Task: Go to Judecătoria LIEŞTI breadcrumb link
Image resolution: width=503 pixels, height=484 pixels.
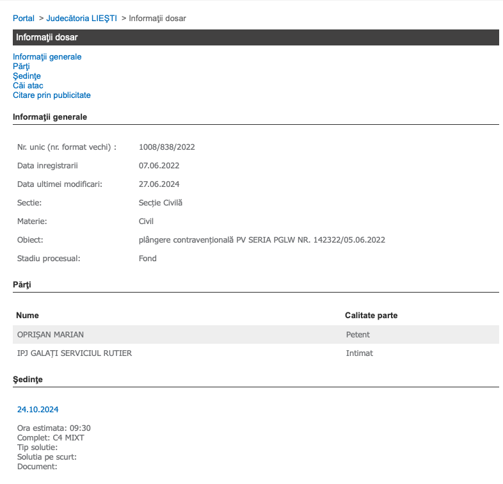Action: click(81, 19)
